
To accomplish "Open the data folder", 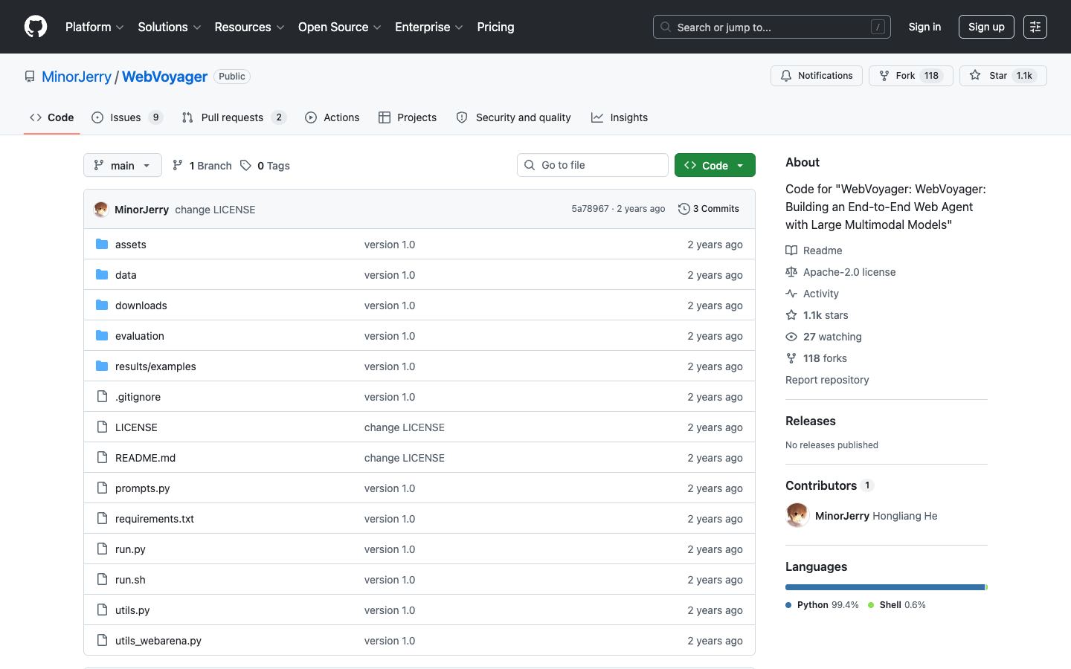I will [126, 275].
